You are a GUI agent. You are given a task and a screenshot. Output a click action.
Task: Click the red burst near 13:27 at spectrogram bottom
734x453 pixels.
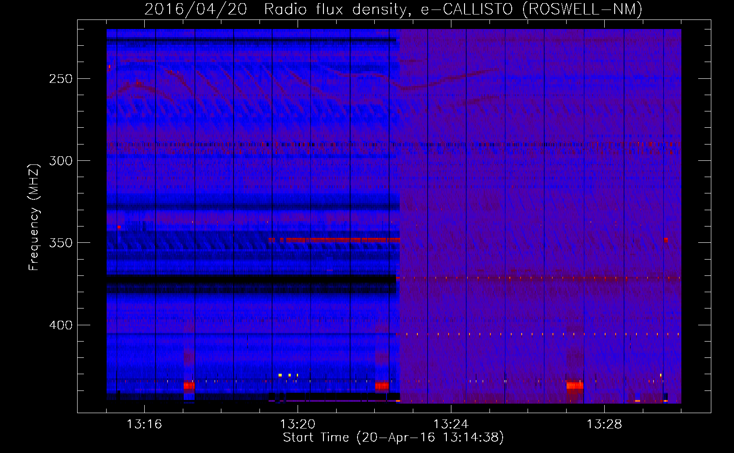(x=575, y=386)
